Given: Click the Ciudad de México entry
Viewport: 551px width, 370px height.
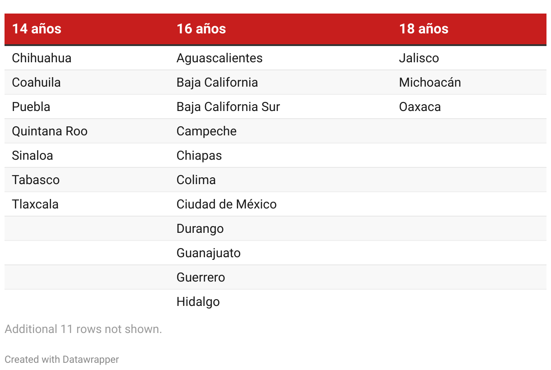Looking at the screenshot, I should [x=226, y=204].
